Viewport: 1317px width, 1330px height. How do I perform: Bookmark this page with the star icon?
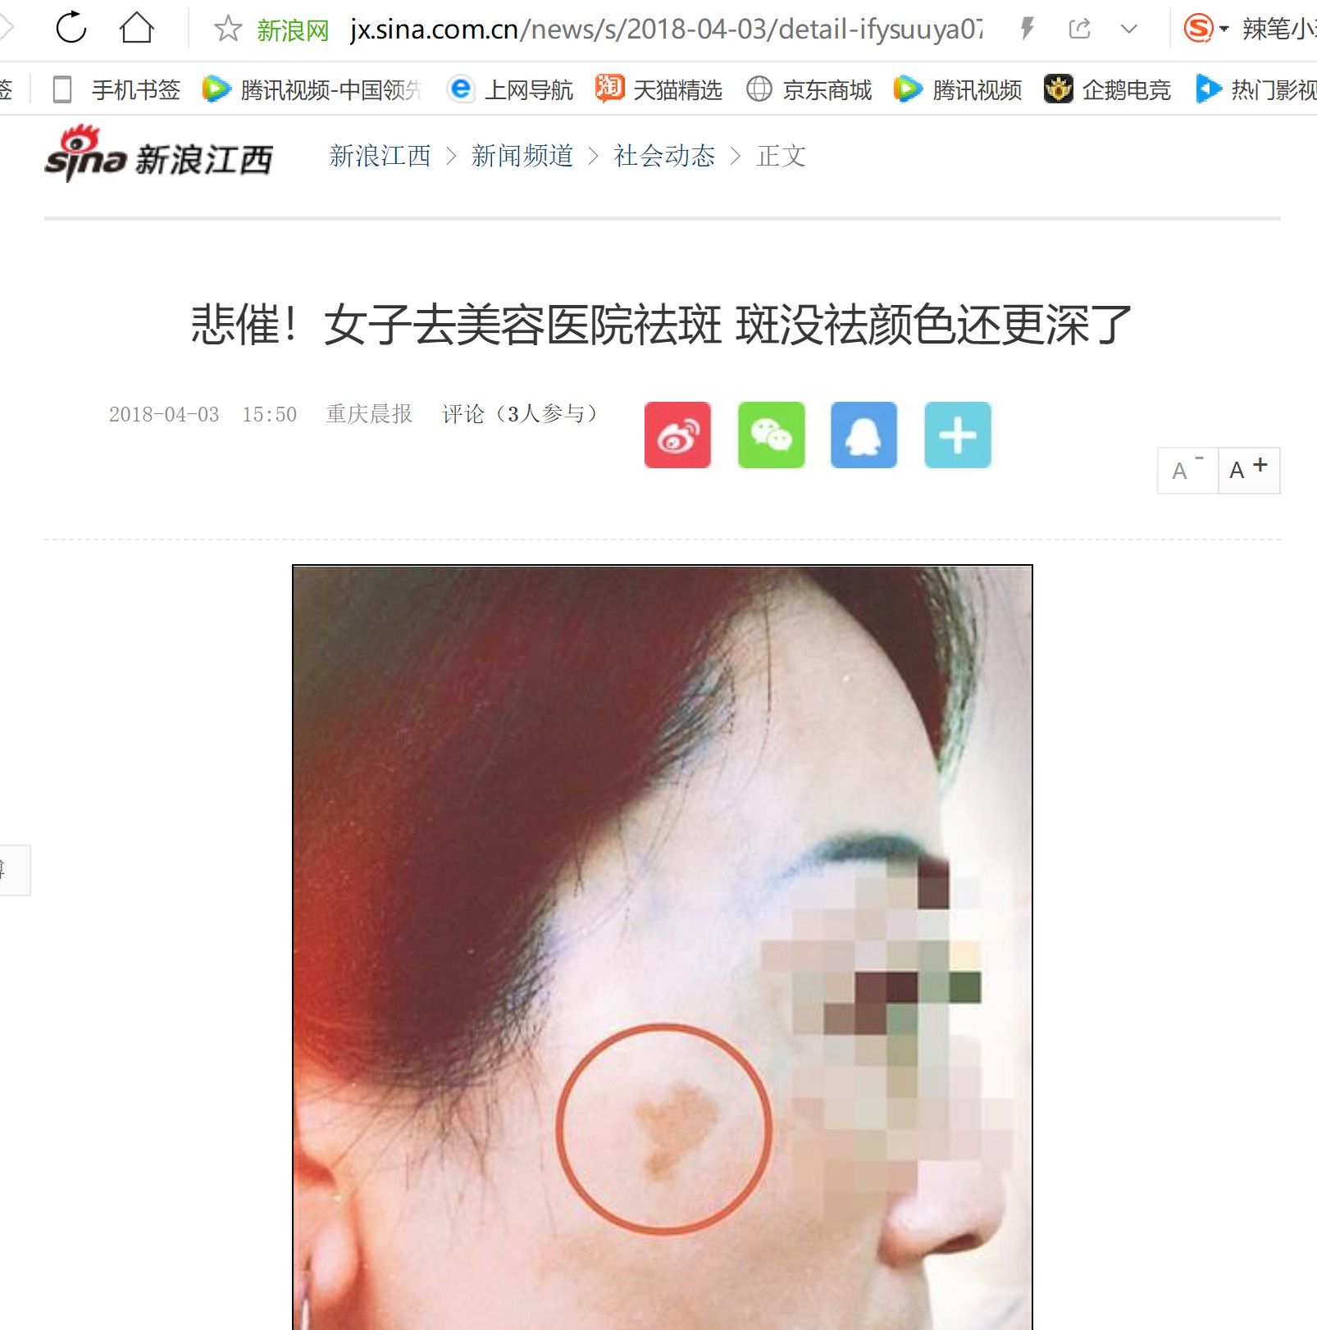(227, 30)
